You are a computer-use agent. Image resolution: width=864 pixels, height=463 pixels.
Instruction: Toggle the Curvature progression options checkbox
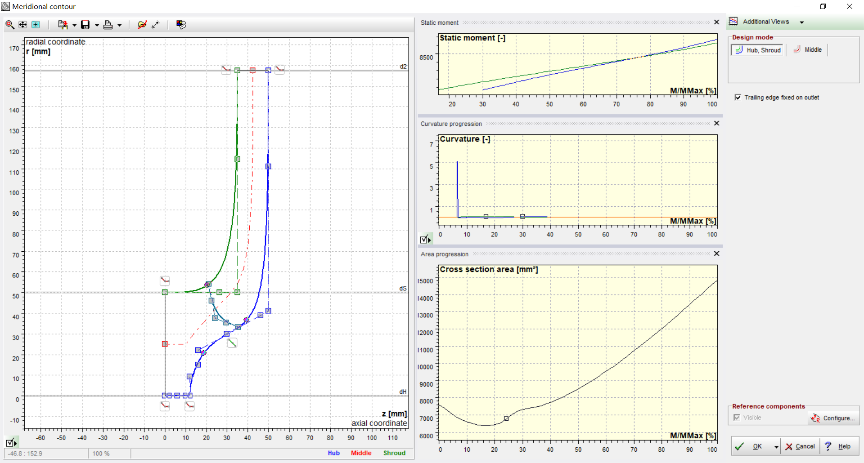point(425,240)
